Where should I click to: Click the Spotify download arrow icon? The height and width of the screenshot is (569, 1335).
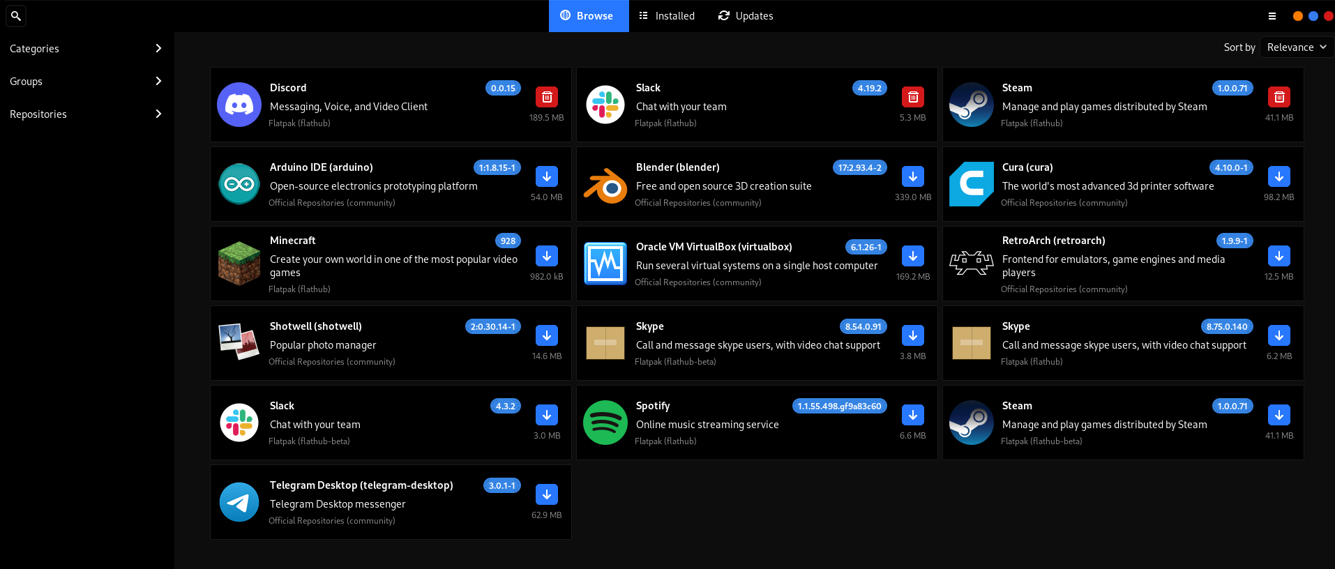click(x=912, y=415)
